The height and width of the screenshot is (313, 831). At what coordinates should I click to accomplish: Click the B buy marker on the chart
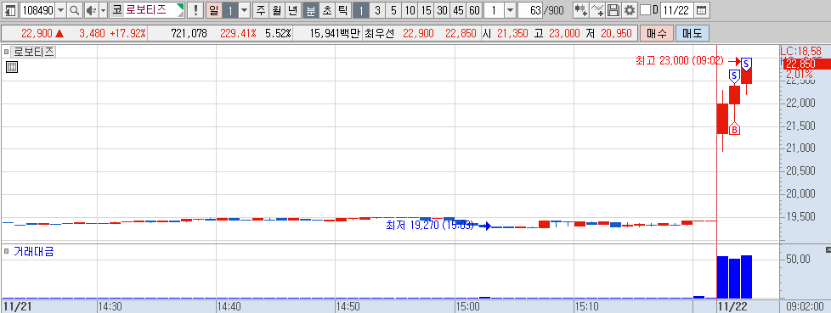point(734,129)
